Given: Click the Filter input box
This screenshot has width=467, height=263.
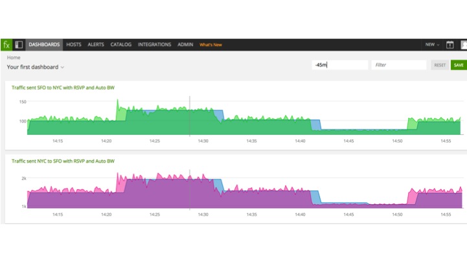Looking at the screenshot, I should [399, 65].
